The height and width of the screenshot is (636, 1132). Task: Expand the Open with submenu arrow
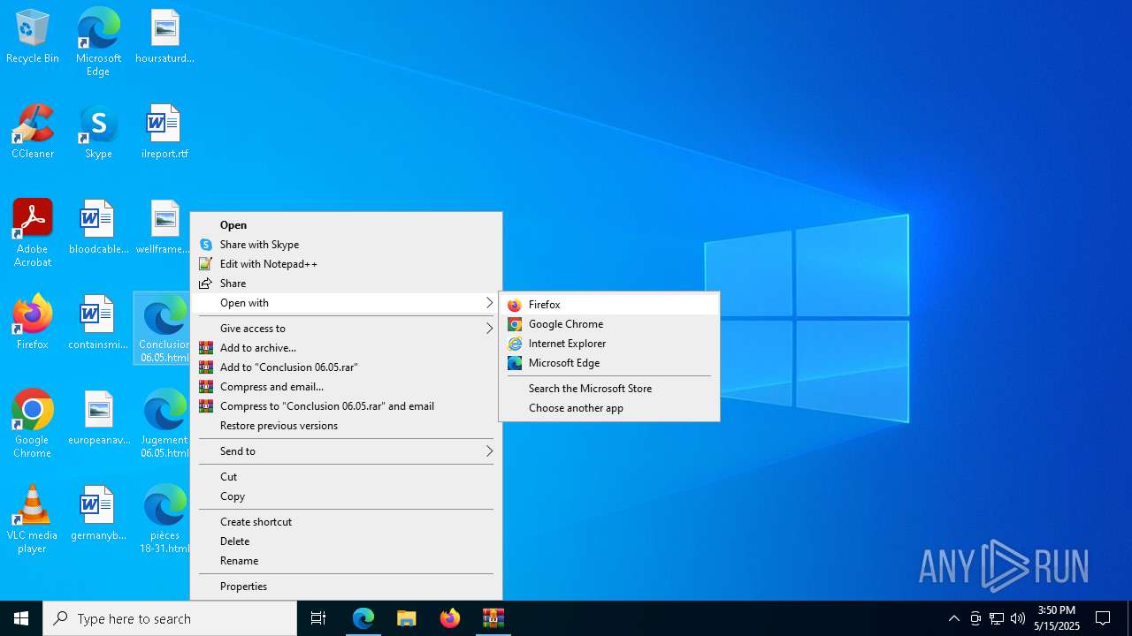489,303
